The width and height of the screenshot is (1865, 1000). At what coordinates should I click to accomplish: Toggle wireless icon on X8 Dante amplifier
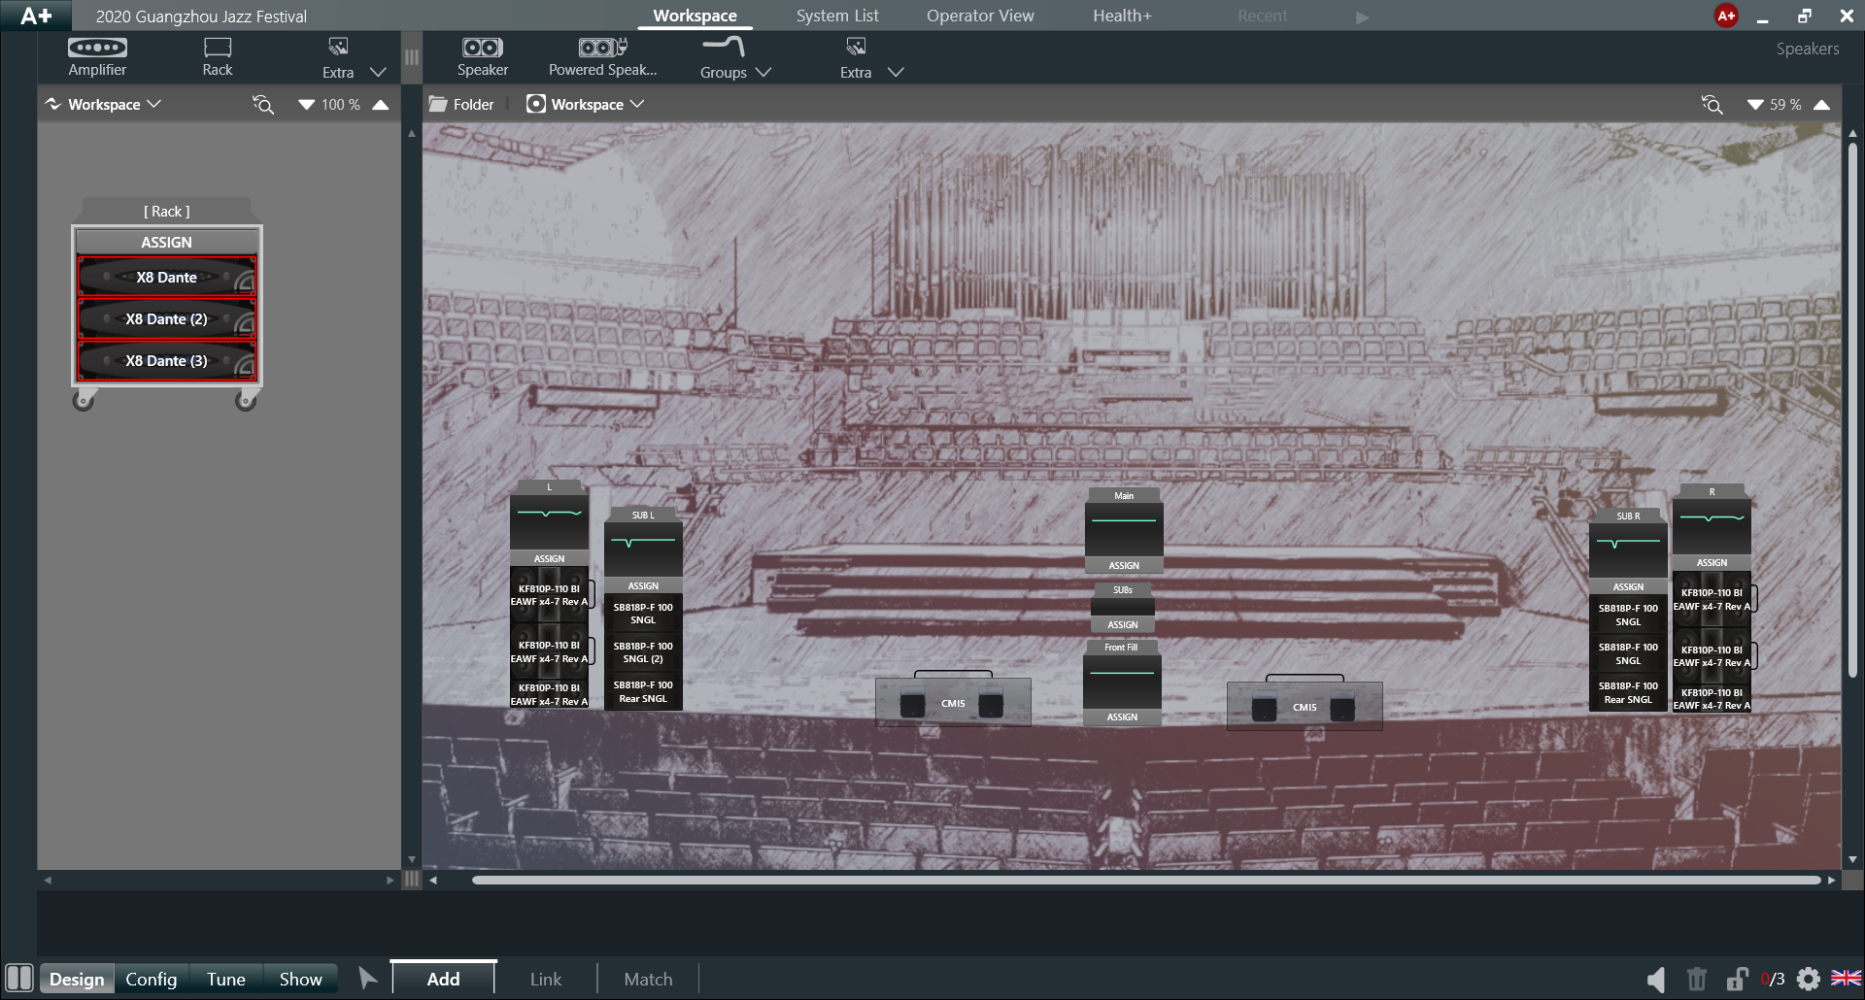click(x=245, y=283)
